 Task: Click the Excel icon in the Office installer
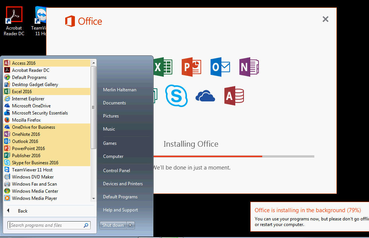click(x=163, y=67)
